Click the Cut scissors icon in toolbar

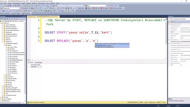[x=32, y=6]
